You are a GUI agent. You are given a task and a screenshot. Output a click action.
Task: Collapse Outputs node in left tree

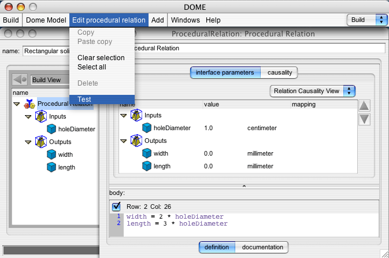[x=28, y=142]
